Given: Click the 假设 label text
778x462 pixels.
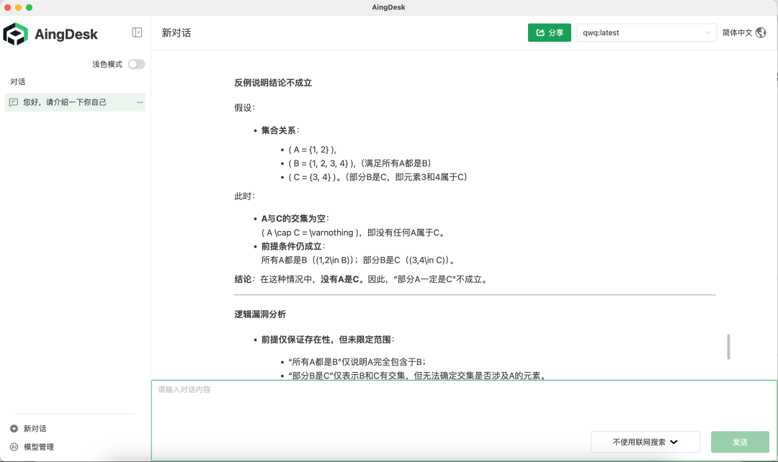Looking at the screenshot, I should 245,107.
